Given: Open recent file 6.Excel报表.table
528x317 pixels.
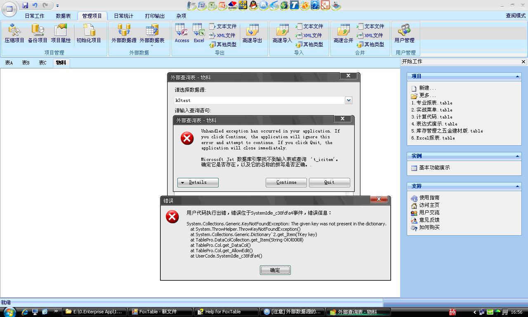Looking at the screenshot, I should coord(433,138).
